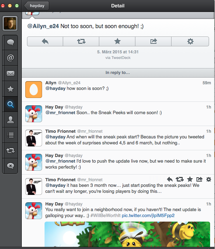Screen dimensions: 215x249
Task: Share the main tweet via share button
Action: (x=154, y=41)
